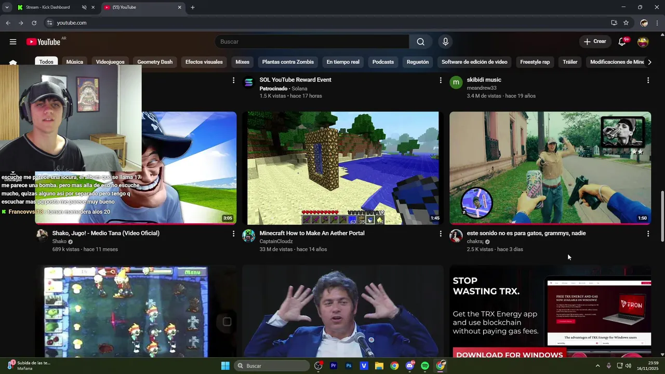Open the YouTube hamburger guide menu
This screenshot has width=665, height=374.
(x=13, y=42)
